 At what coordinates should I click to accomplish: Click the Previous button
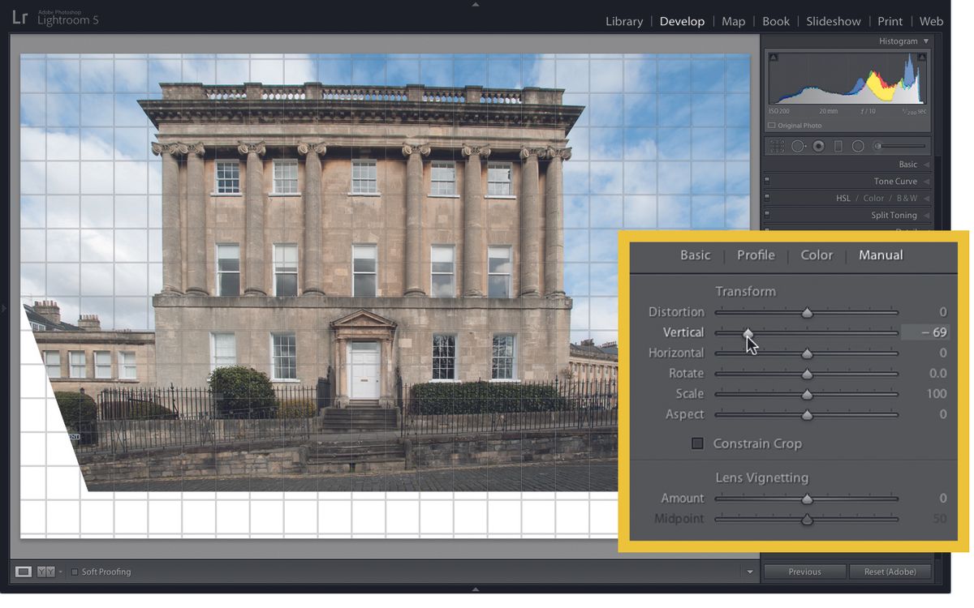click(x=804, y=572)
